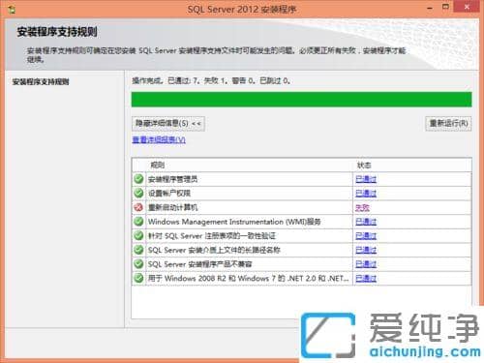Click green check icon for WMI service rule
This screenshot has height=363, width=484.
tap(138, 222)
